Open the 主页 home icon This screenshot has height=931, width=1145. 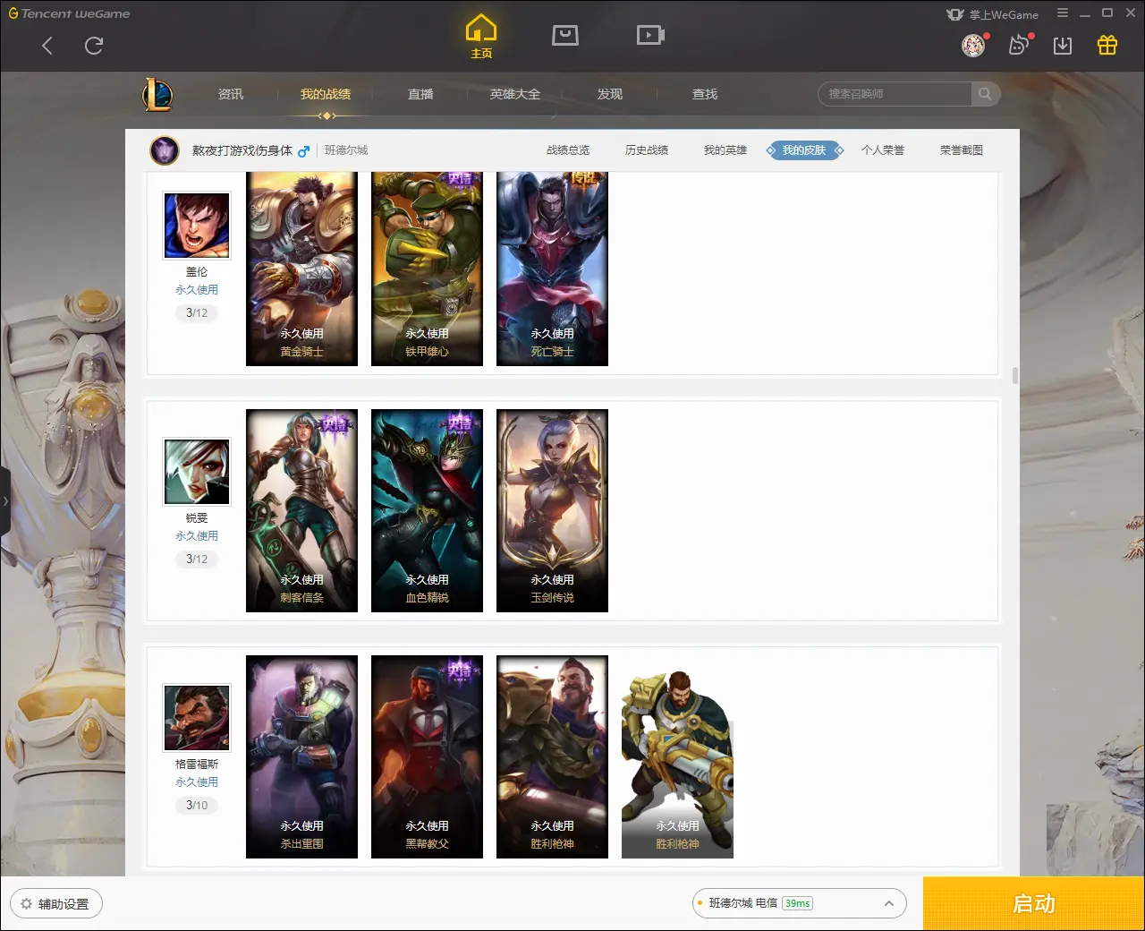(481, 36)
